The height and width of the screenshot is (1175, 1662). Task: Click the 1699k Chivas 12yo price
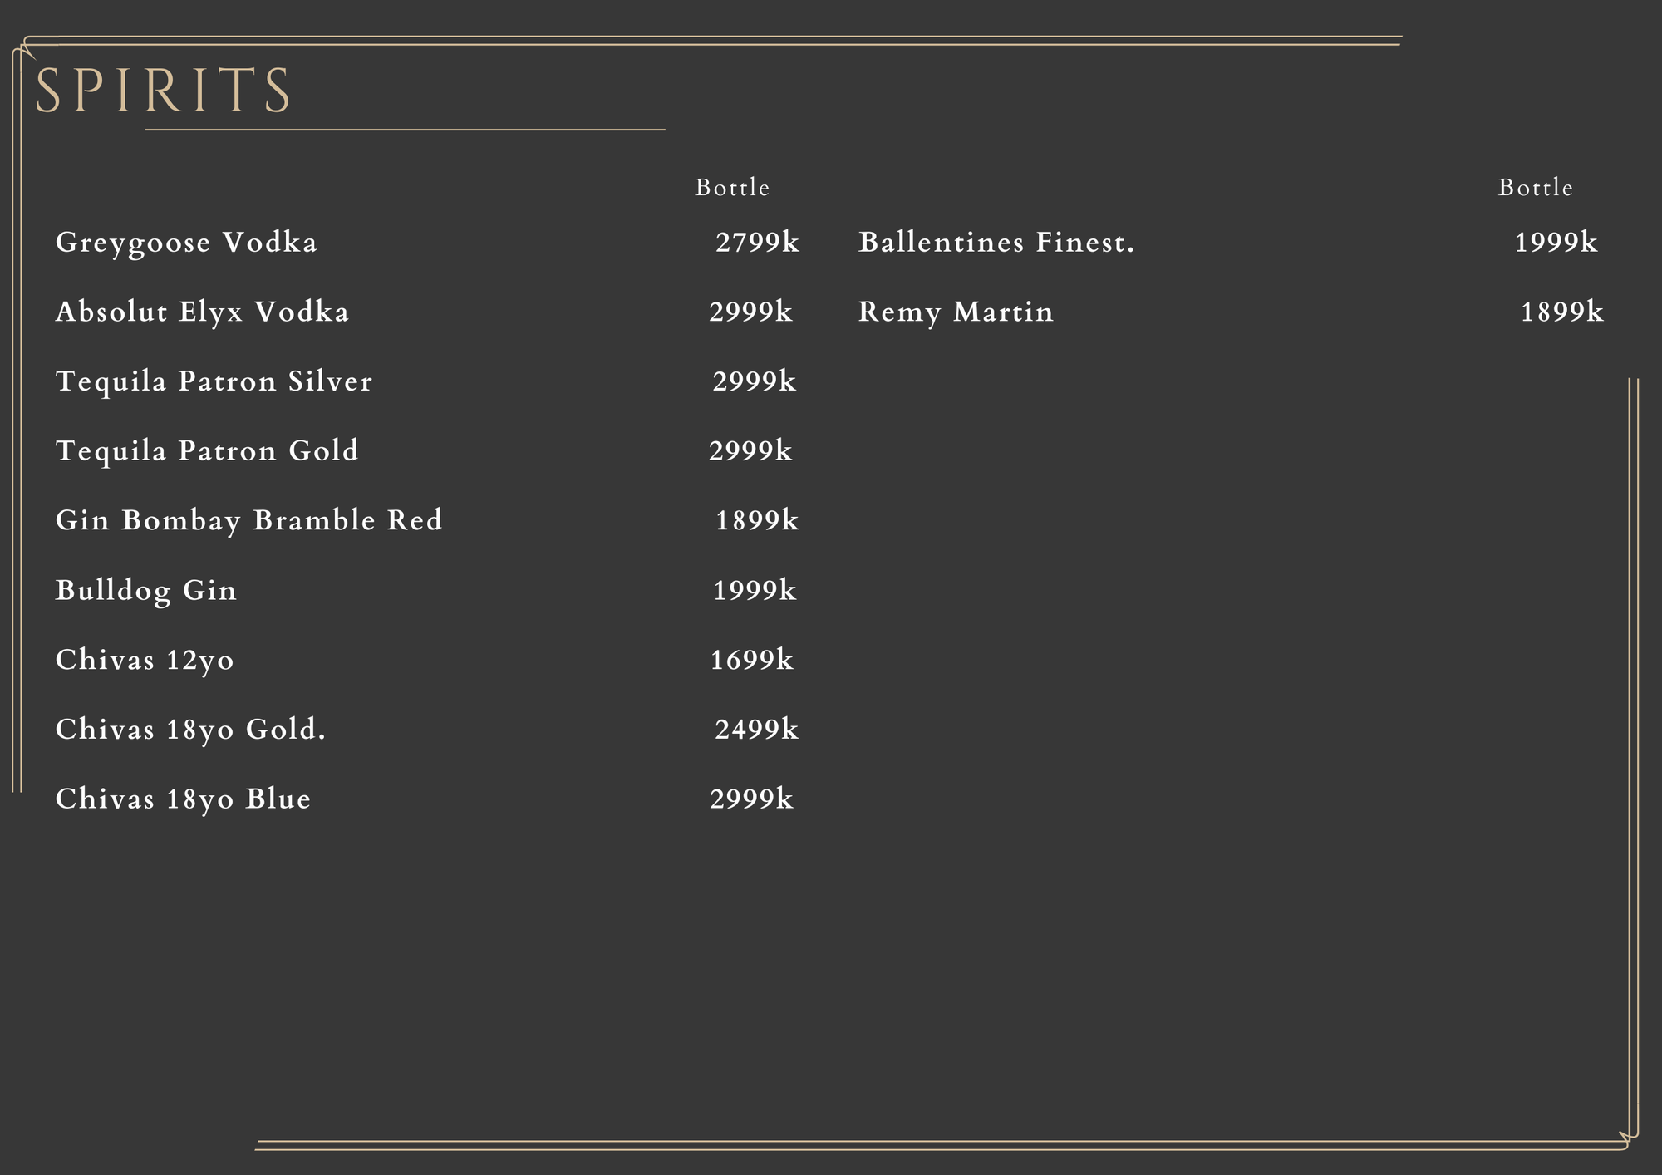[751, 660]
